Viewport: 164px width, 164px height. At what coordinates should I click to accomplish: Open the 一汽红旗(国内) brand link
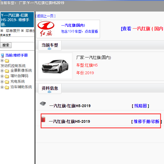[x=73, y=25]
